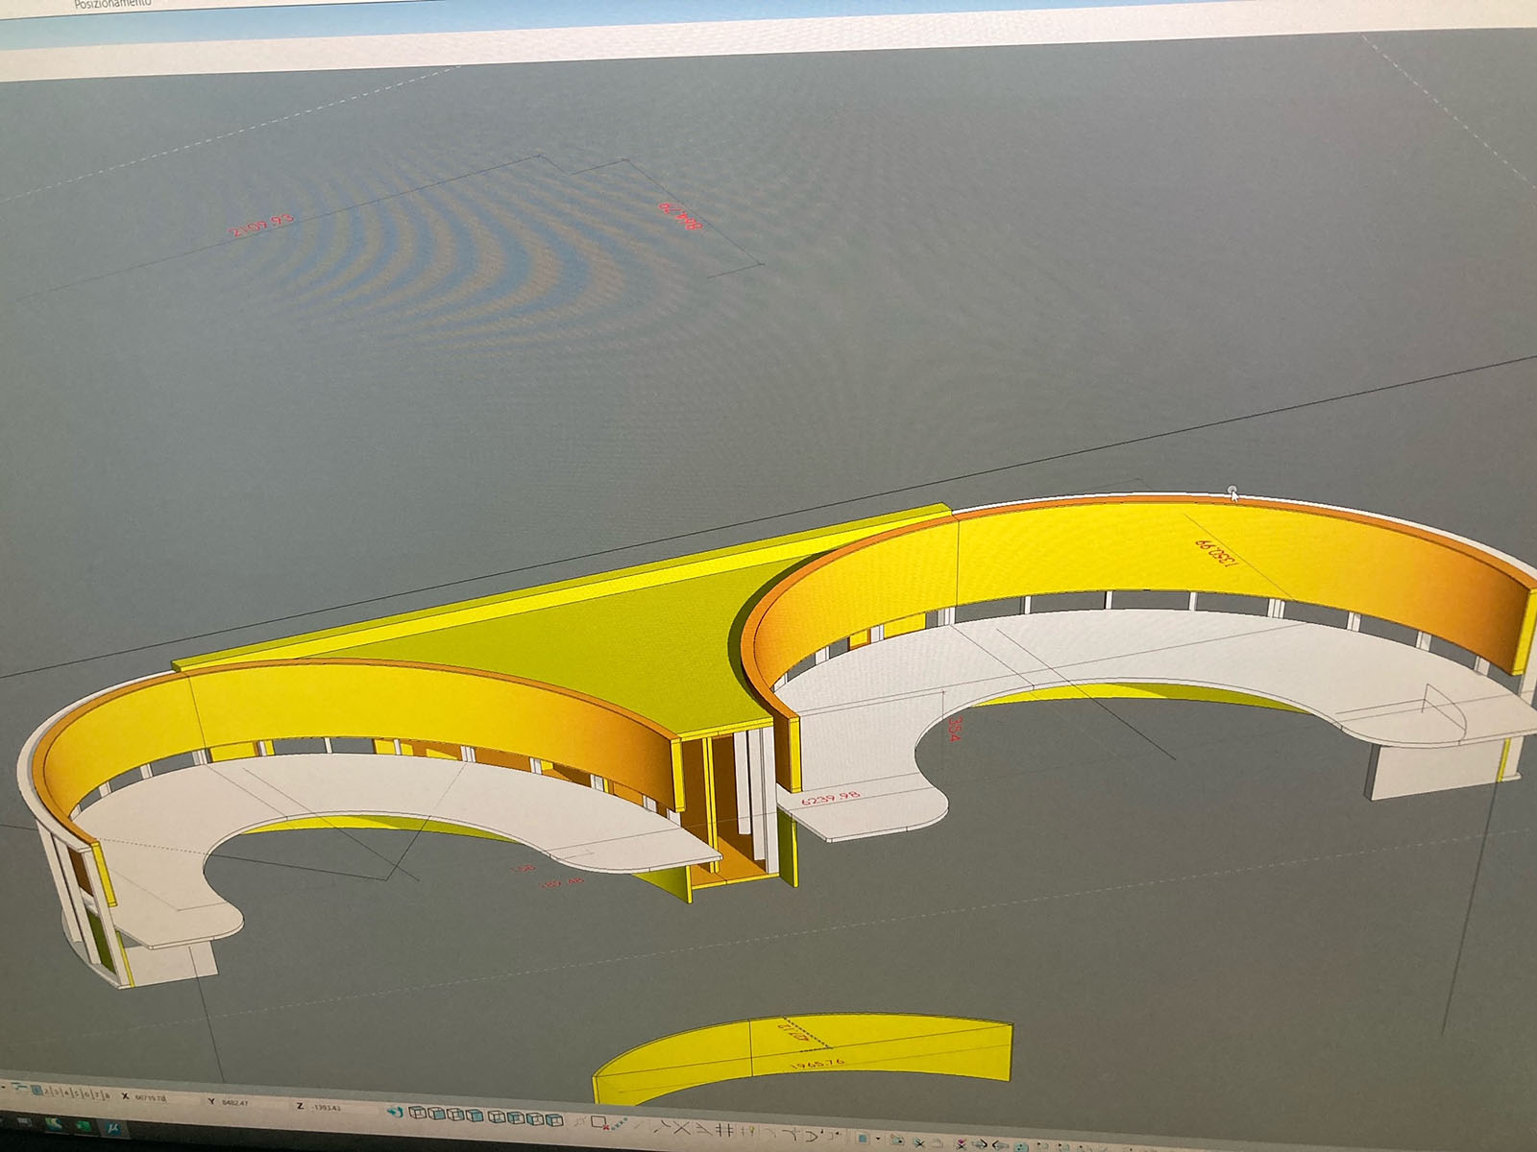
Task: Click the active blue app icon in taskbar
Action: click(x=114, y=1129)
